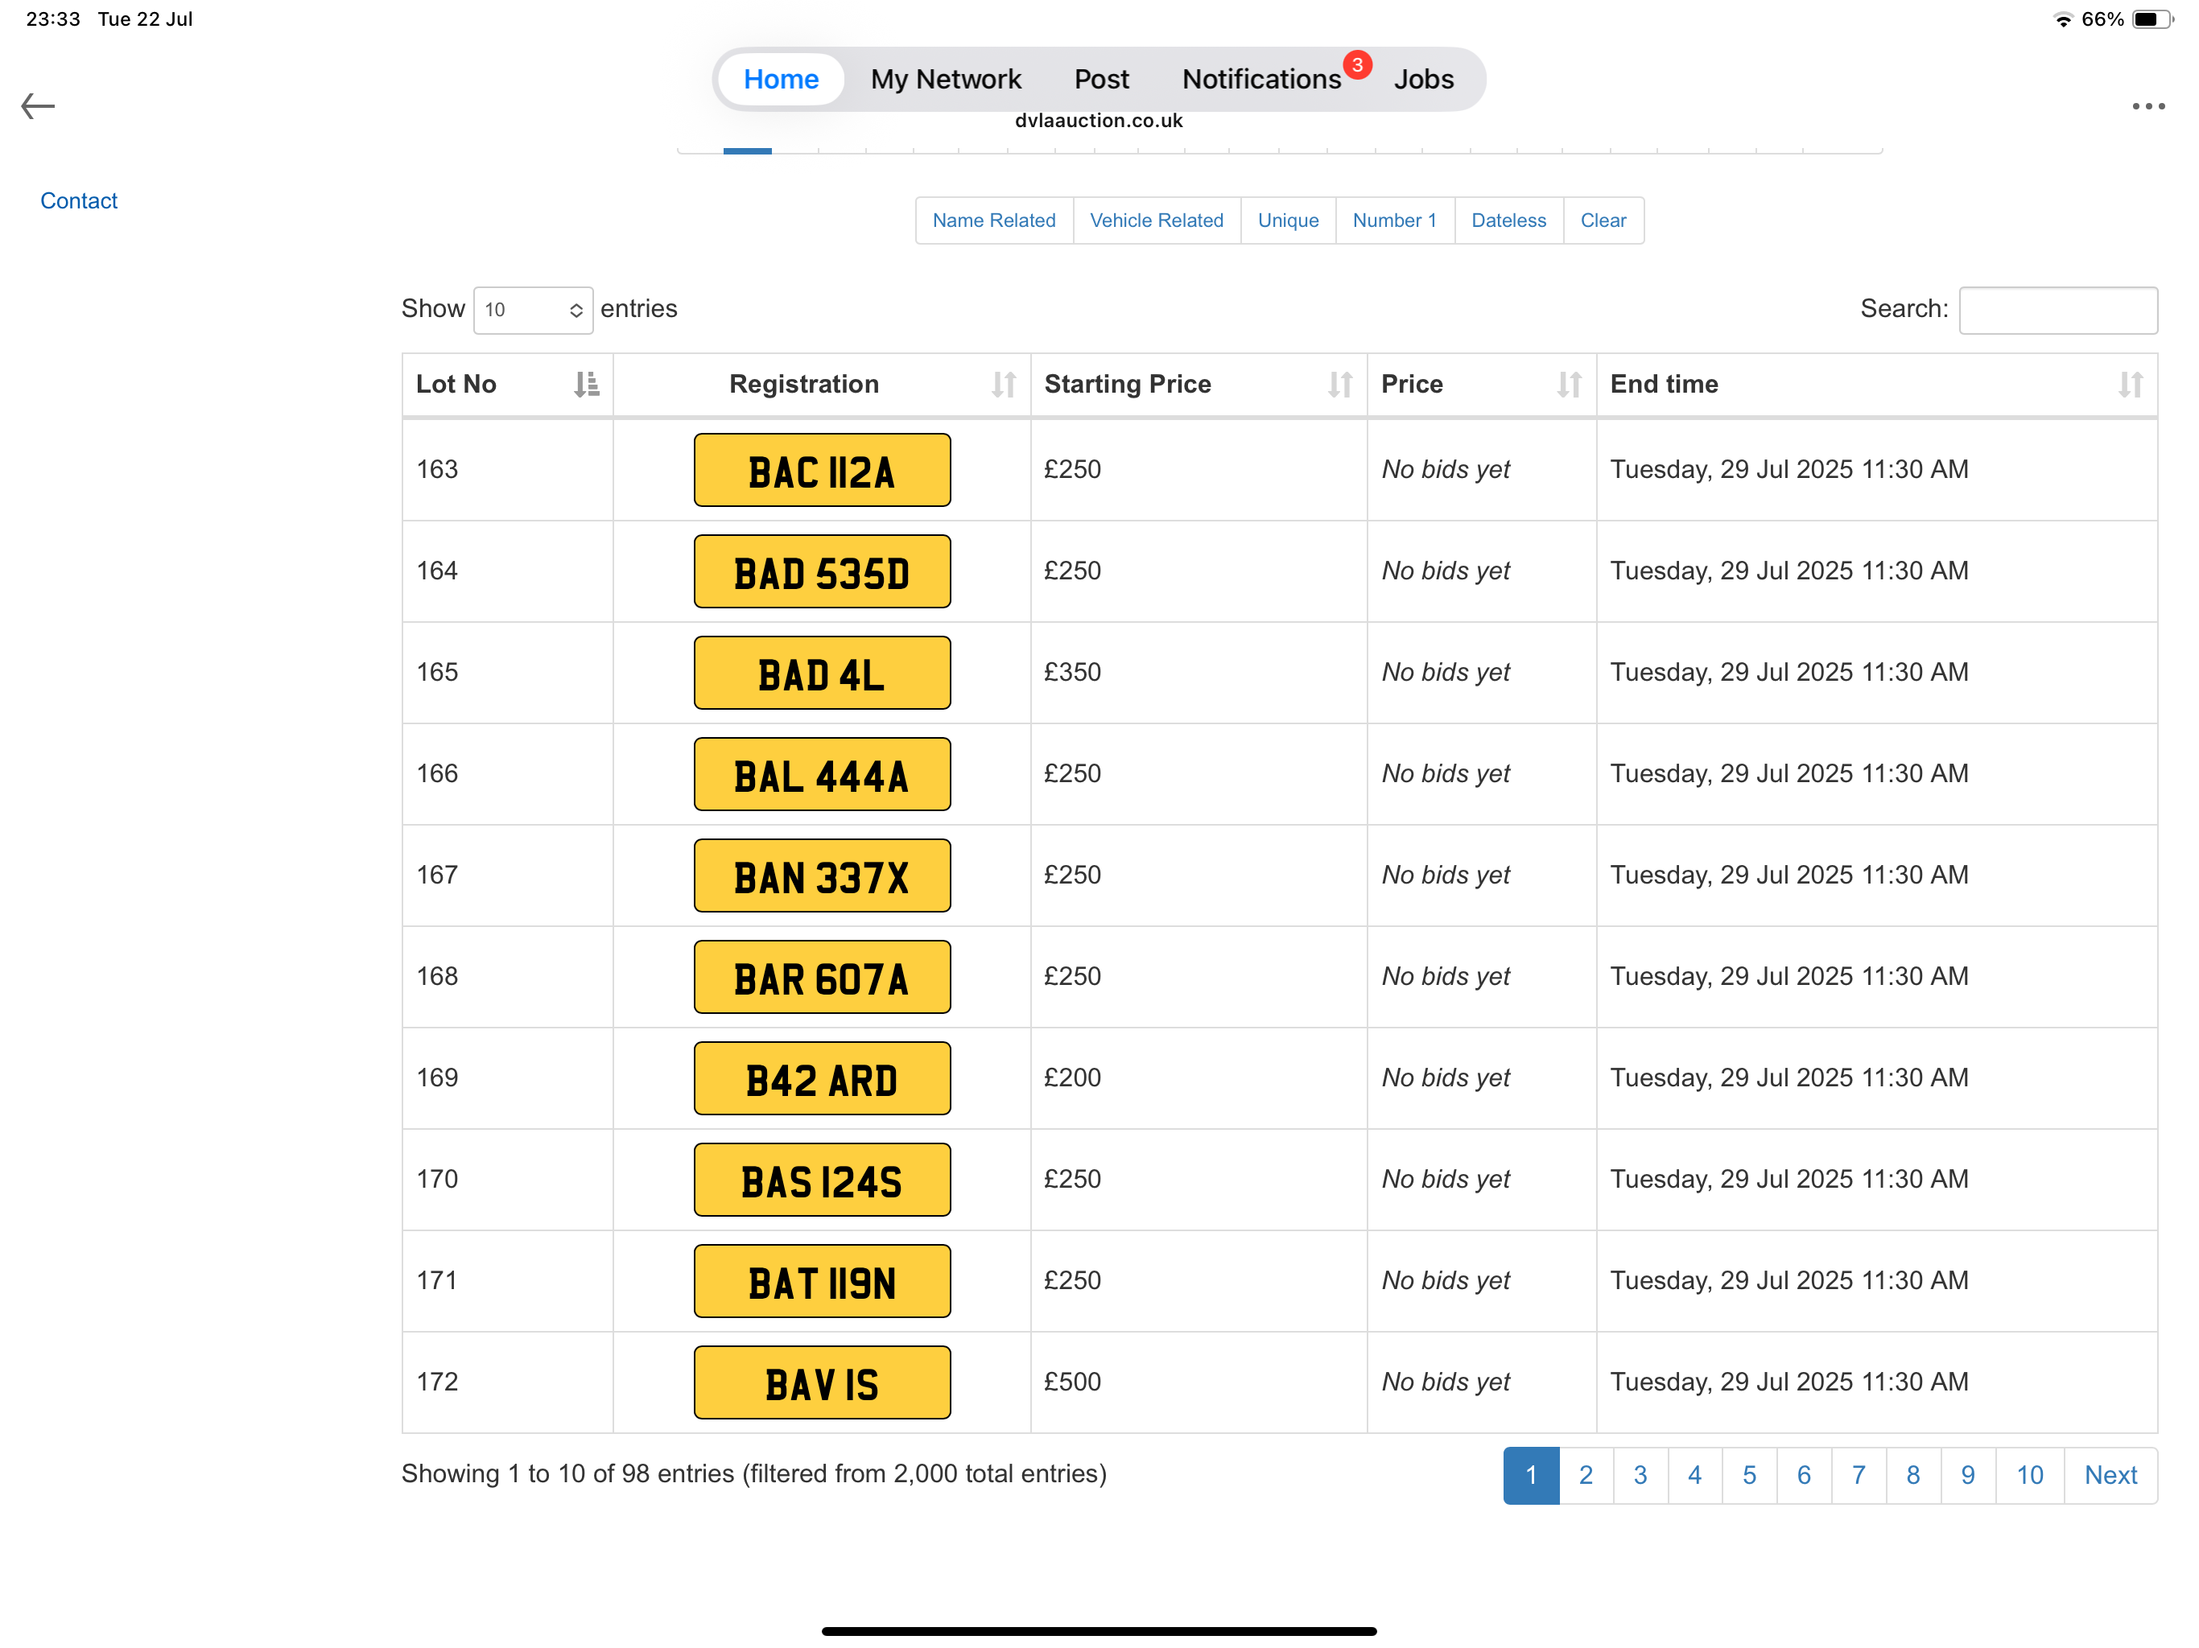Sort table by Starting Price arrows

point(1339,385)
